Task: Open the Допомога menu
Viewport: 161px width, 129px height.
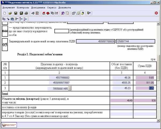Action: point(65,7)
